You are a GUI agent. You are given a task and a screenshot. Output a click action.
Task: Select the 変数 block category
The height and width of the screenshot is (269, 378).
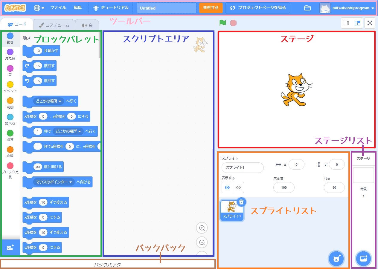pos(10,152)
